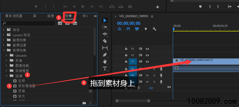This screenshot has width=239, height=107.
Task: Click the Accelerated Effects filter icon
Action: pyautogui.click(x=60, y=23)
